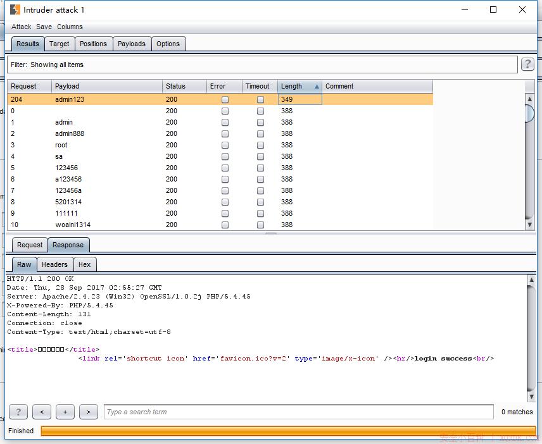Click the Content-Length: 131 header line
542x444 pixels.
[49, 314]
